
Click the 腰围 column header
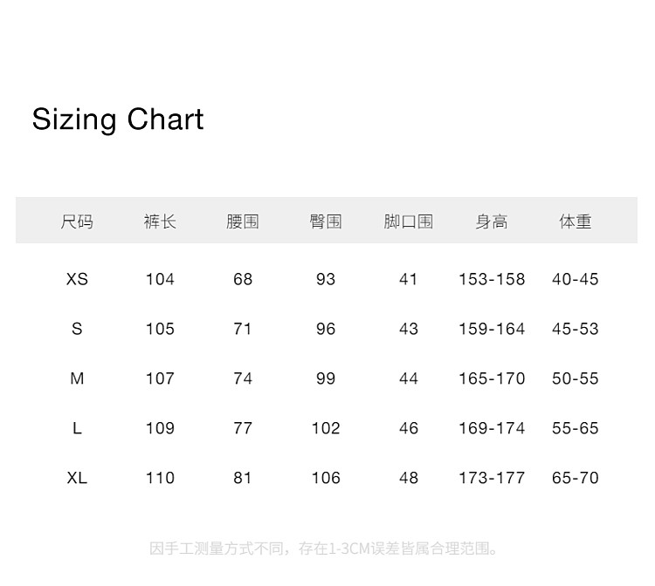coord(243,221)
